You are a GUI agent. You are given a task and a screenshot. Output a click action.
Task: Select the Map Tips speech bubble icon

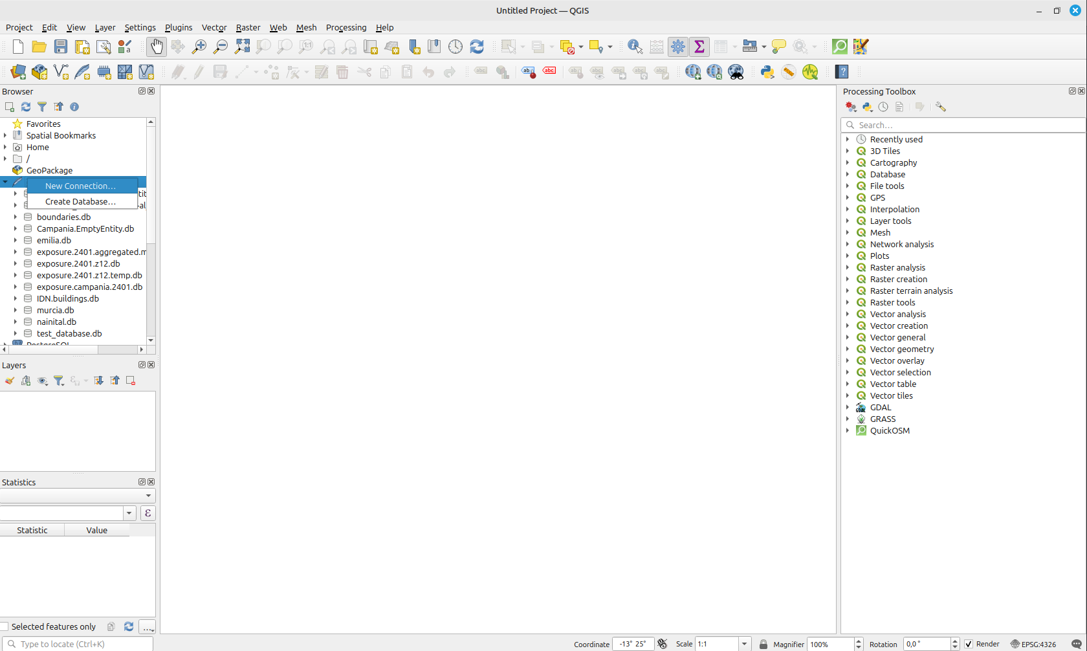pos(779,47)
